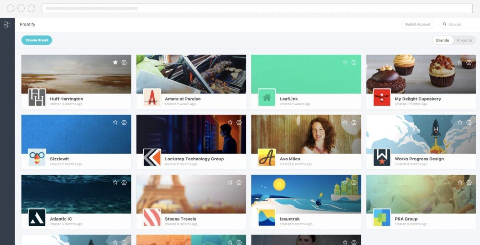Viewport: 480px width, 245px height.
Task: Click the Works Progress Design logo
Action: coord(382,157)
